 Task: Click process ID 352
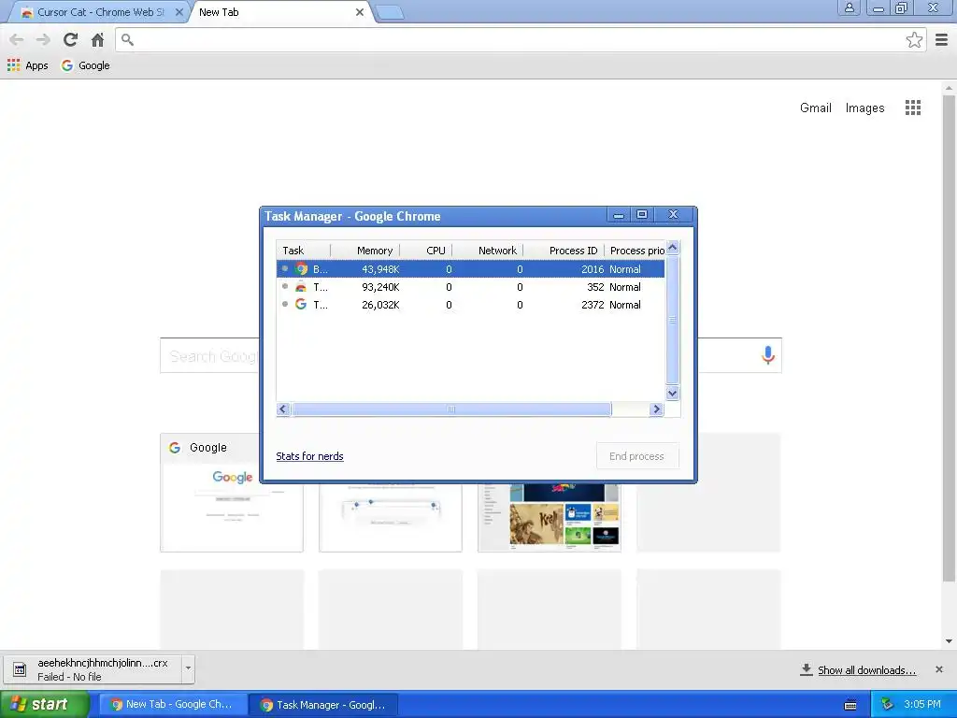(595, 287)
